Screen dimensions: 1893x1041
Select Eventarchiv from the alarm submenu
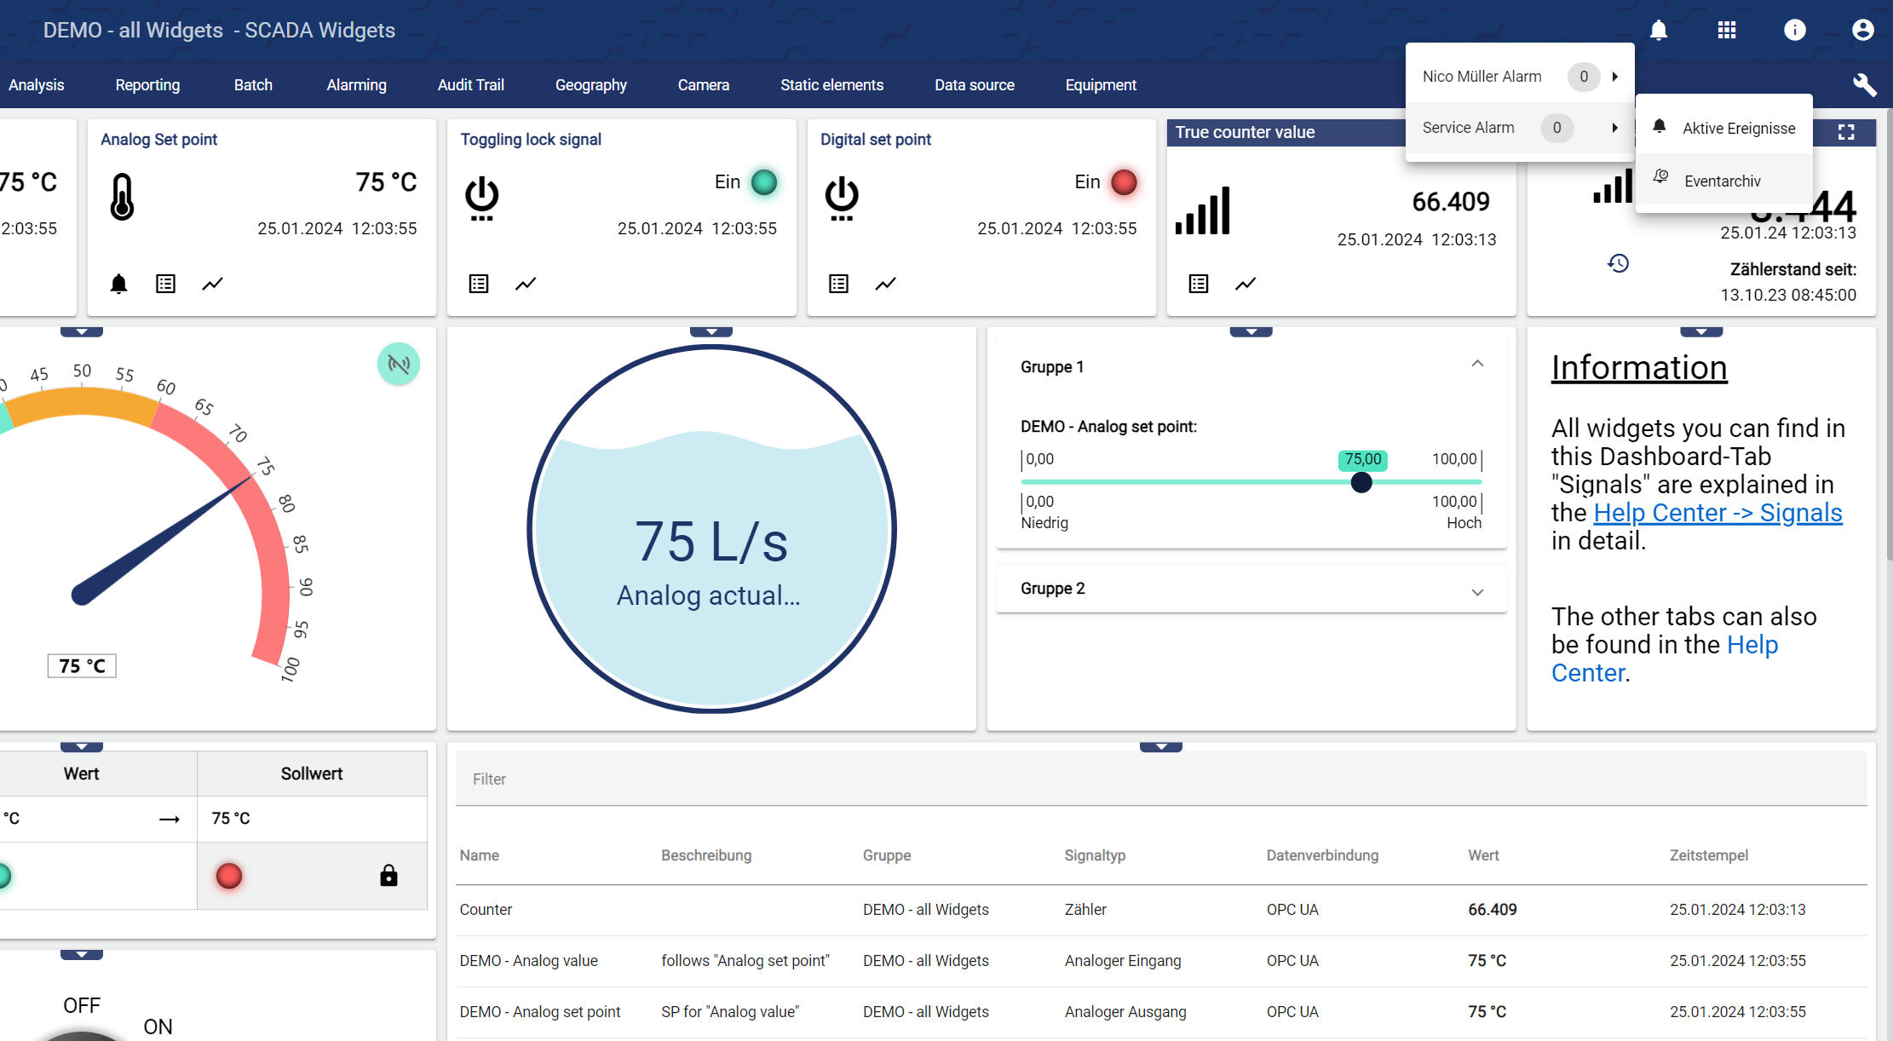[1722, 181]
